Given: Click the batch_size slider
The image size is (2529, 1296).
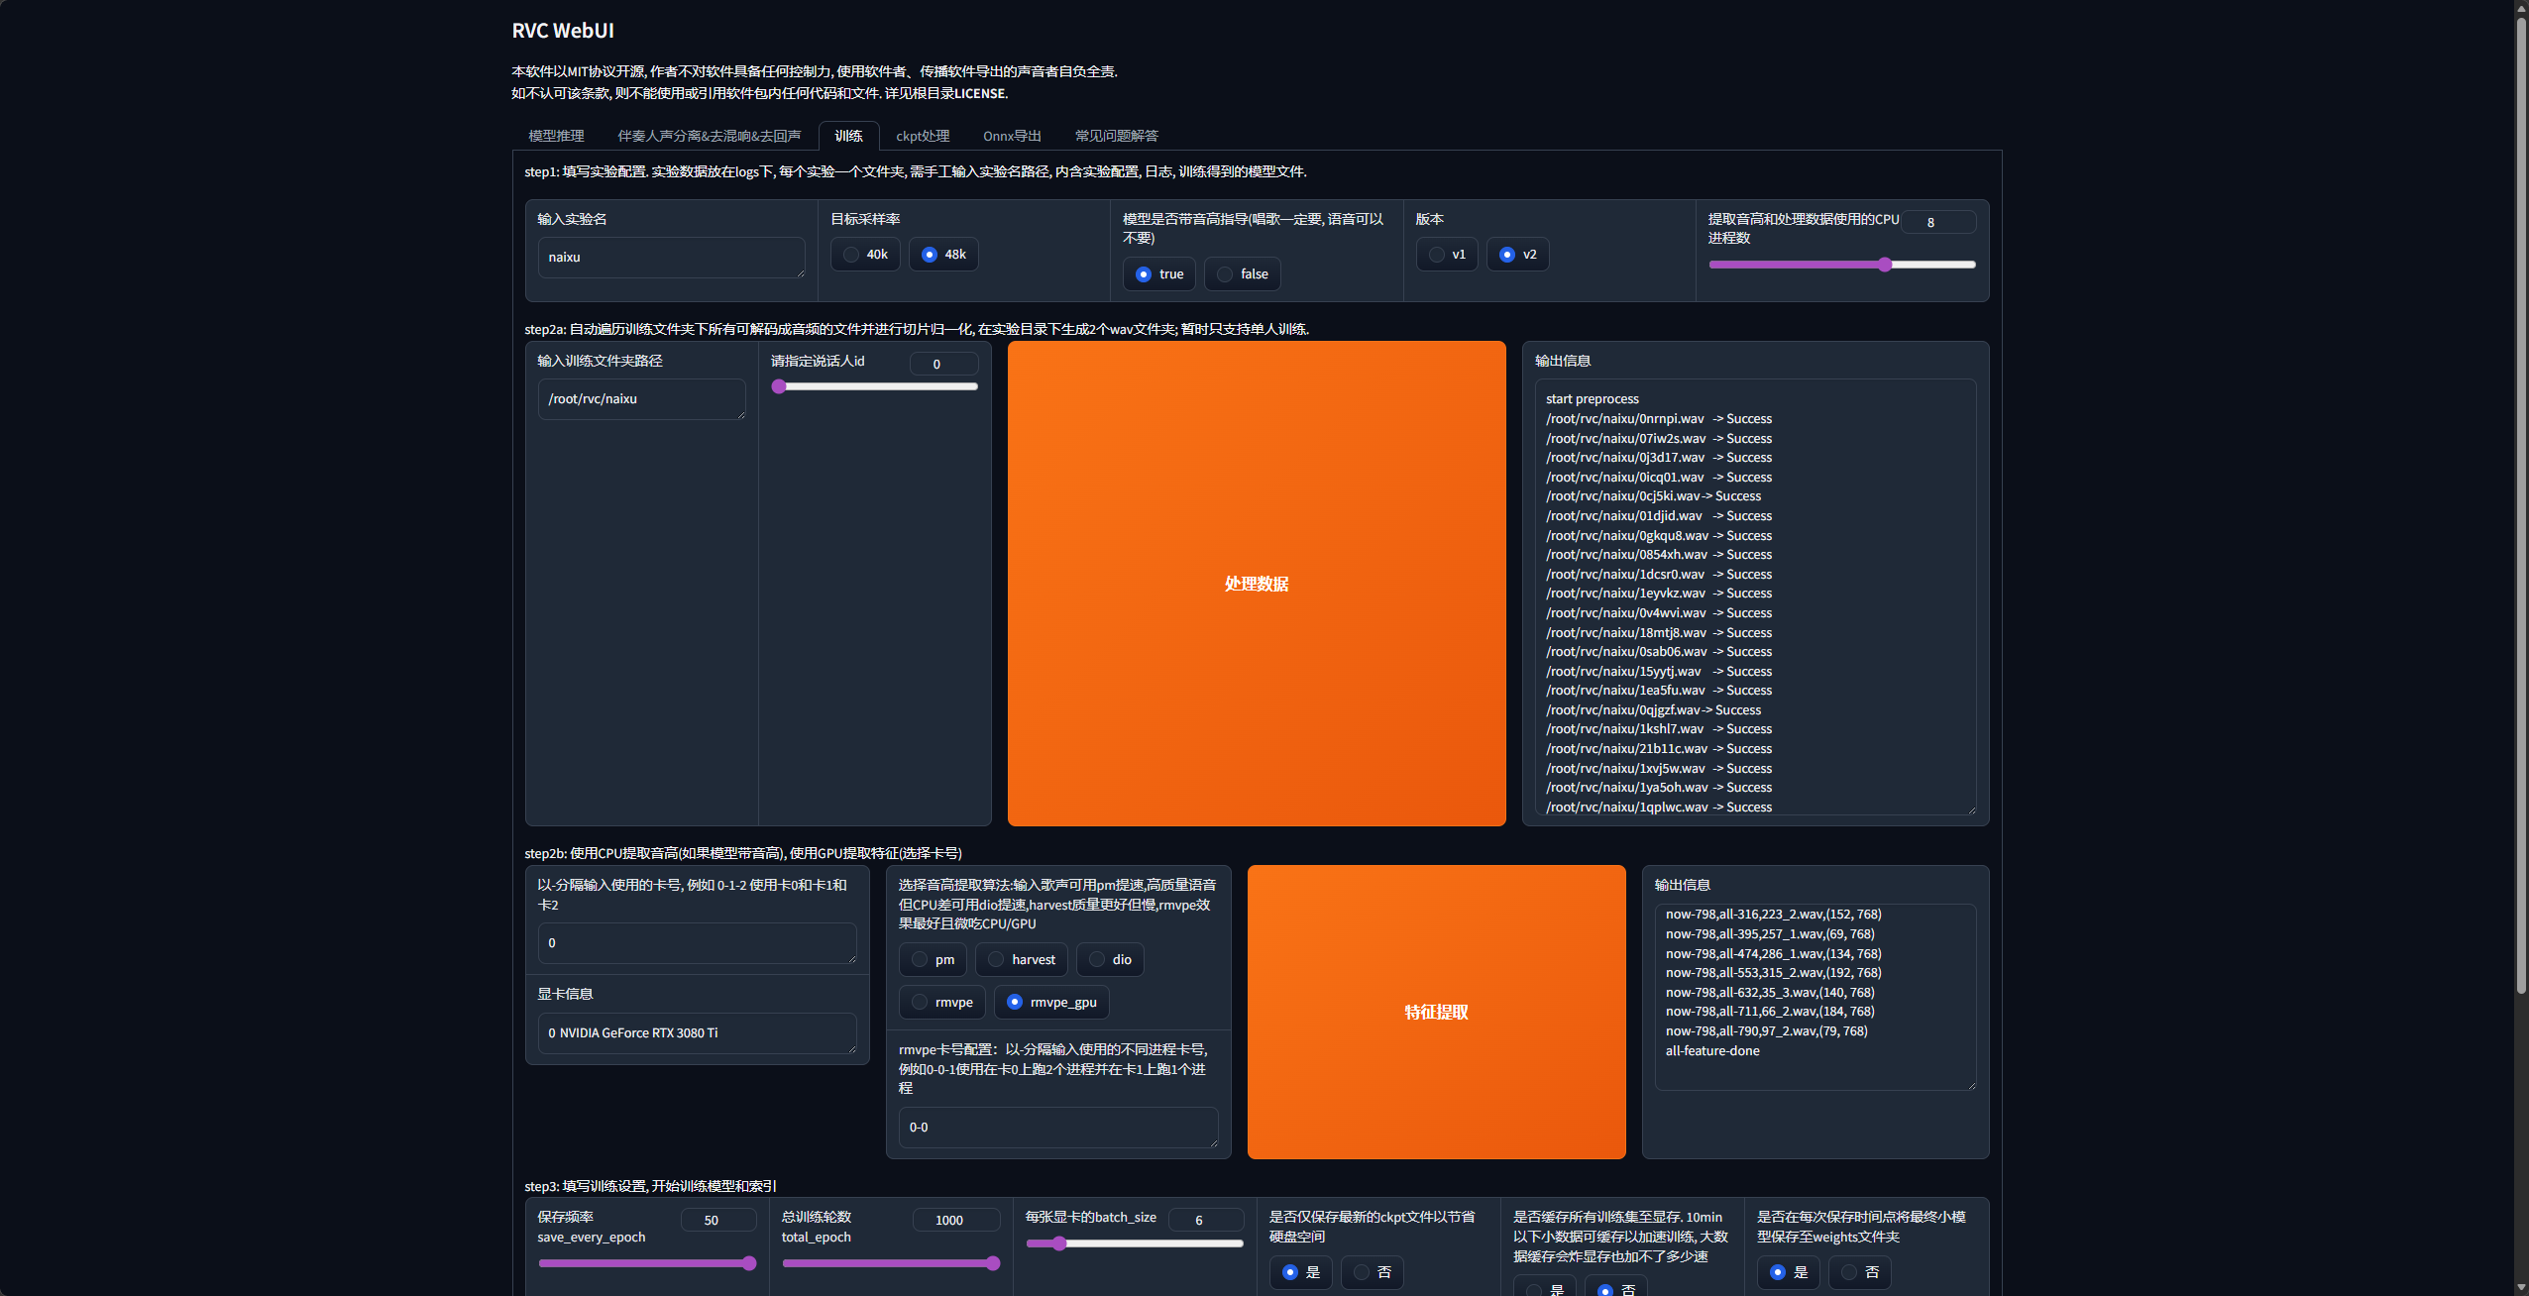Looking at the screenshot, I should [x=1135, y=1243].
